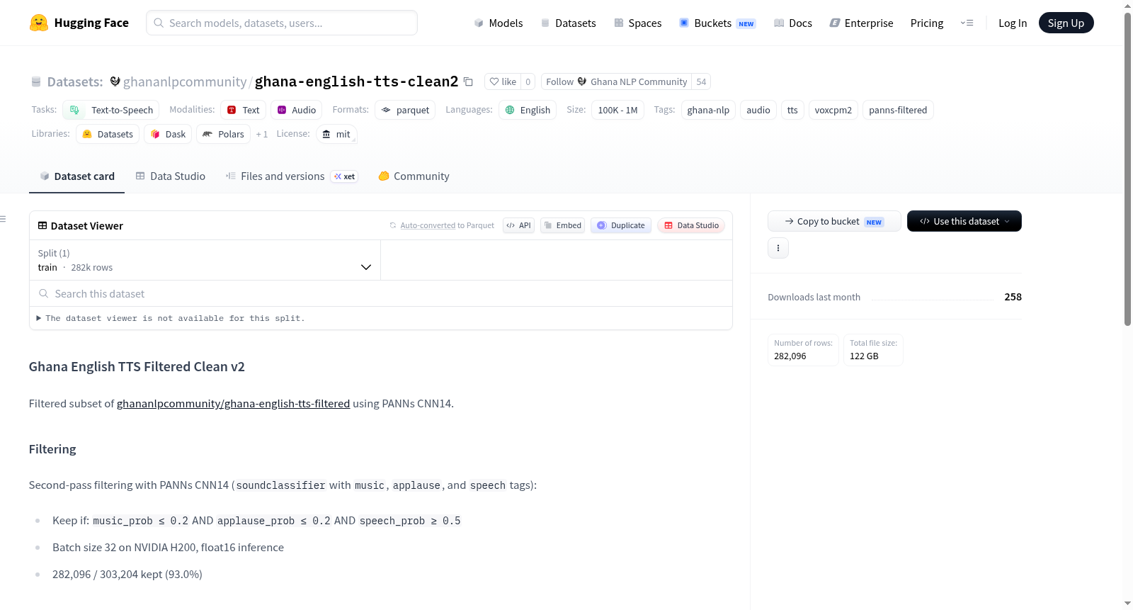Viewport: 1133px width, 610px height.
Task: Click the Duplicate button
Action: (621, 225)
